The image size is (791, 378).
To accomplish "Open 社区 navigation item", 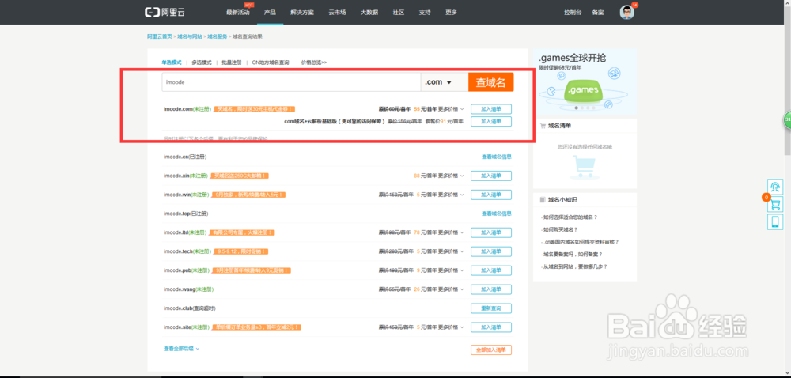I will [x=399, y=13].
